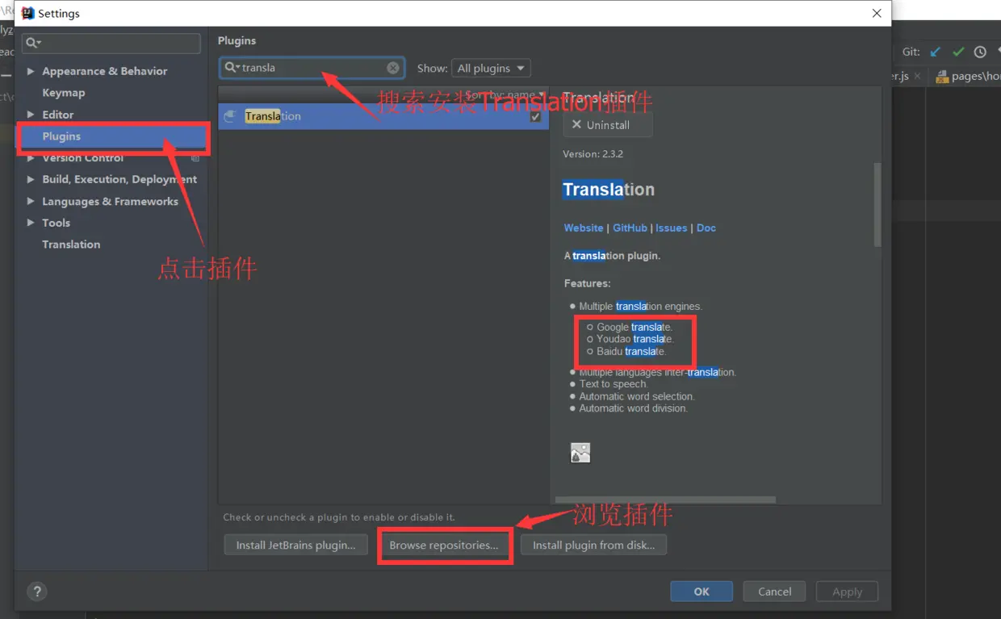Click the settings search magnifier icon

pos(33,43)
